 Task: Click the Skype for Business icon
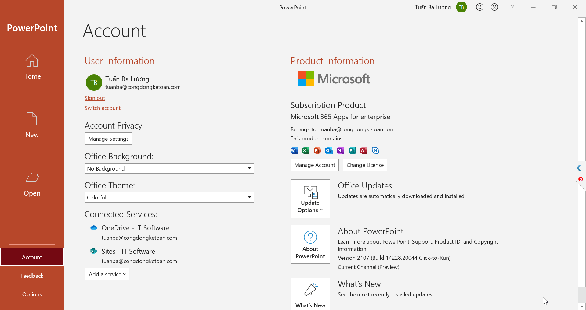click(375, 150)
